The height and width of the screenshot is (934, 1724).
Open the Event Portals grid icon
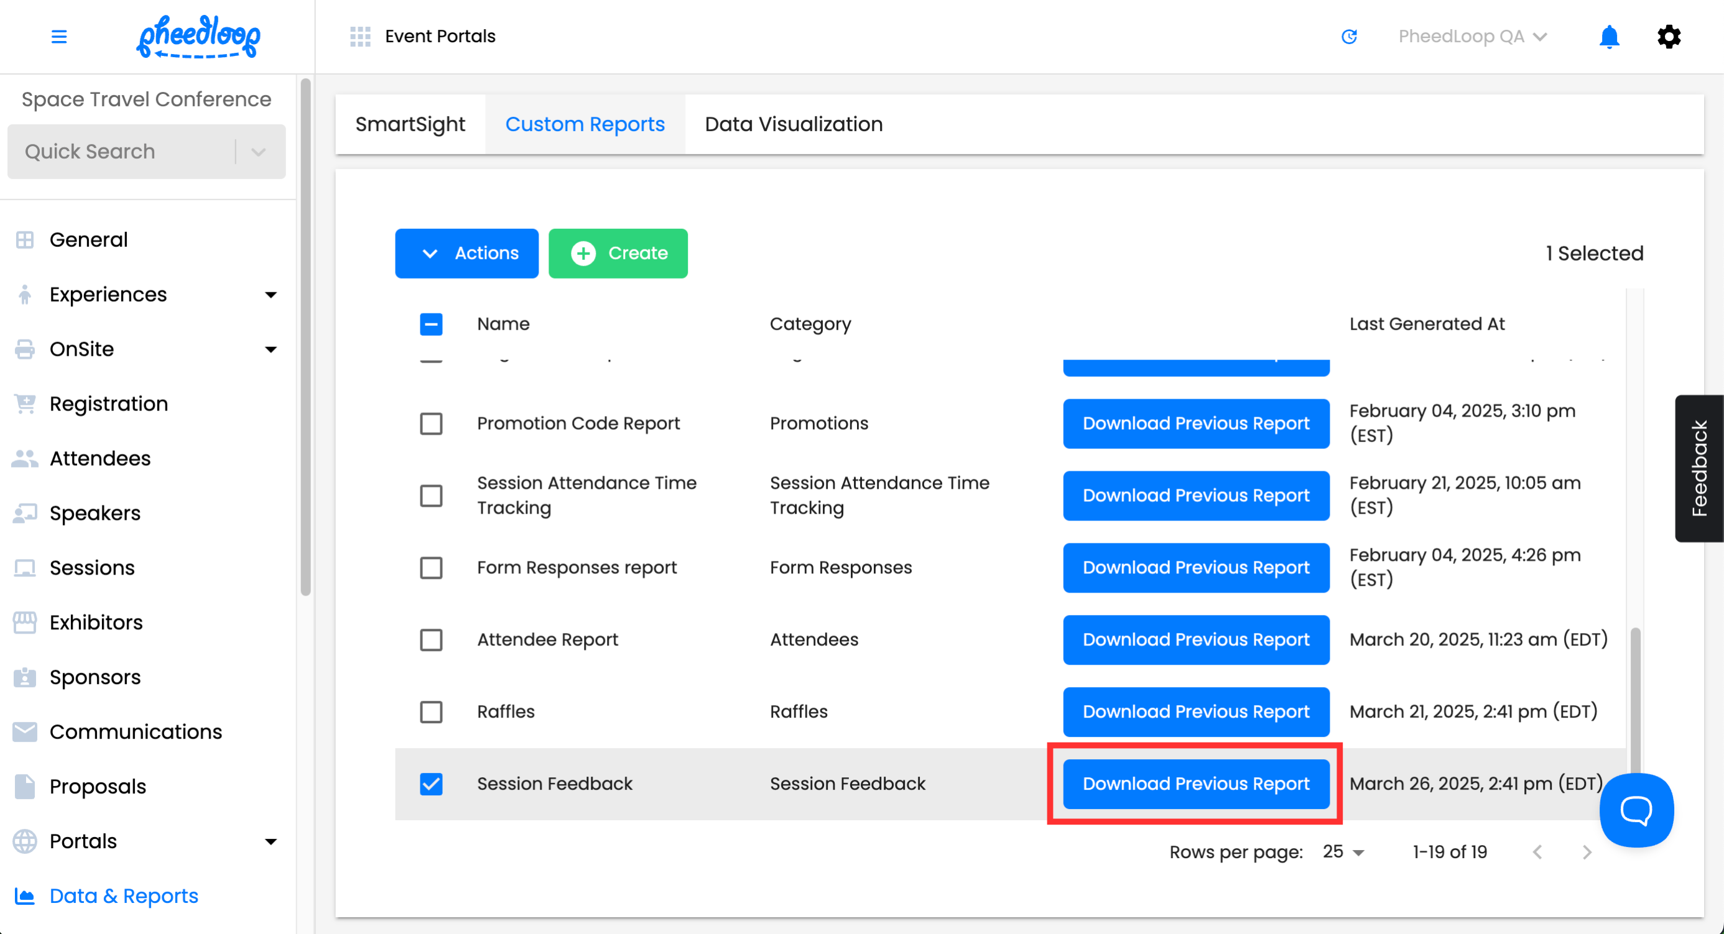[360, 36]
